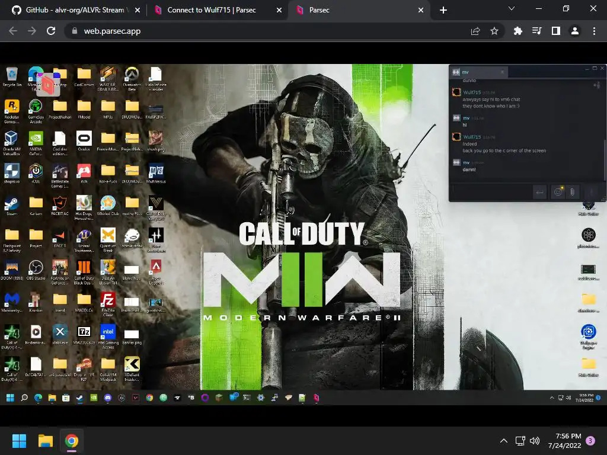Viewport: 607px width, 455px height.
Task: Launch Apex Legends desktop shortcut
Action: click(156, 273)
